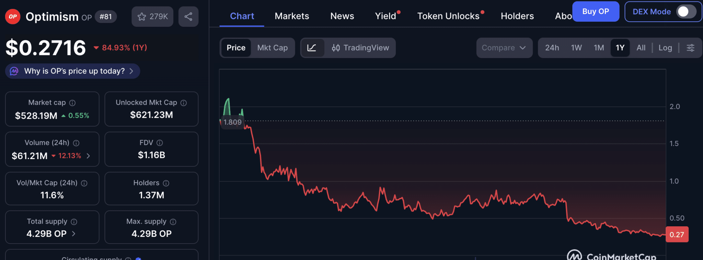The image size is (703, 260).
Task: Click the Market cap info icon
Action: 72,103
